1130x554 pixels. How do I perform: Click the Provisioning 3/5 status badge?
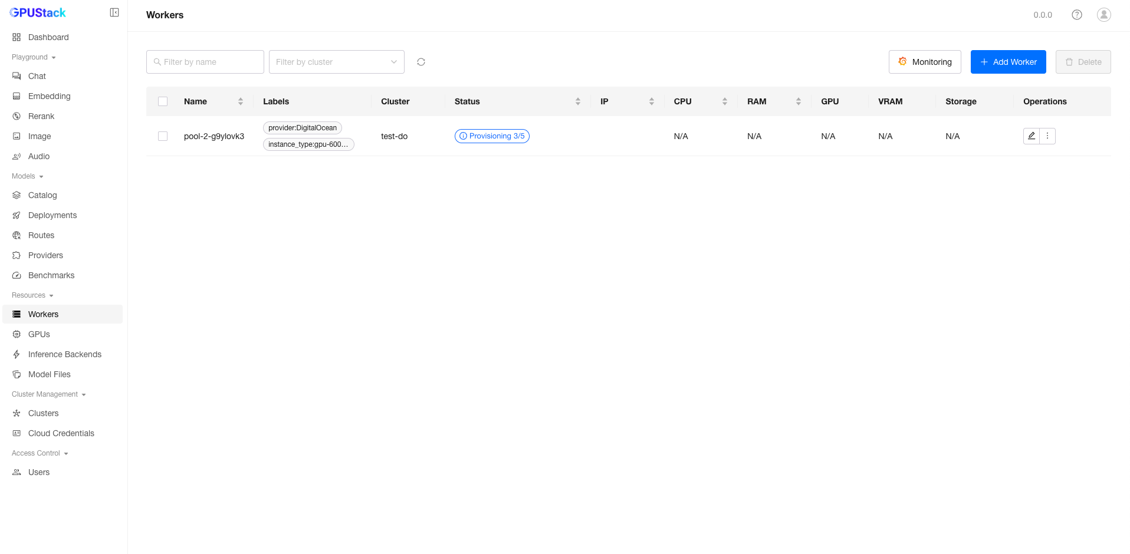[x=492, y=136]
